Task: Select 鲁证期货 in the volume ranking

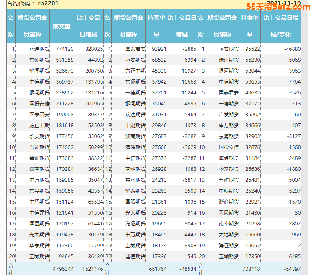Action: coord(39,158)
